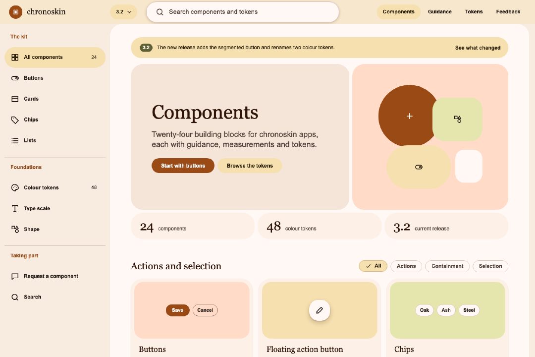
Task: Click the Cards icon in sidebar
Action: [15, 99]
